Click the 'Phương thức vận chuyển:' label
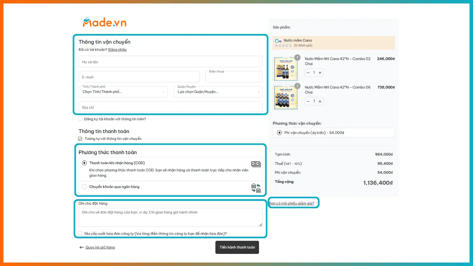This screenshot has width=473, height=266. coord(297,123)
